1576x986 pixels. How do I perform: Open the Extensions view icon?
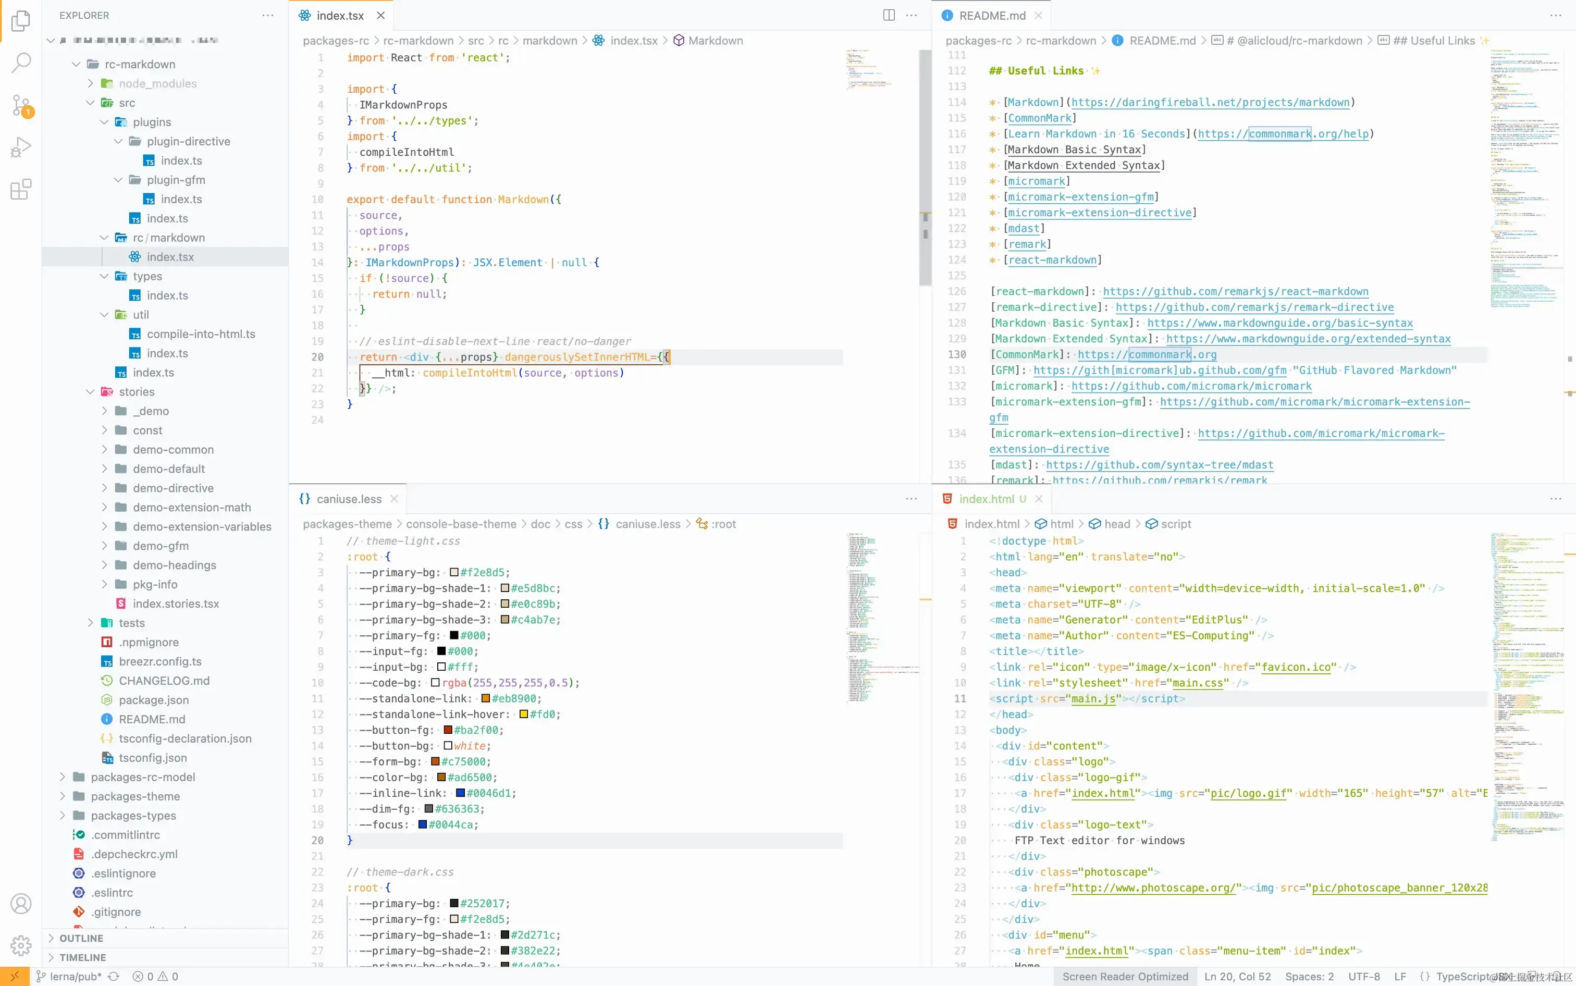click(x=21, y=190)
